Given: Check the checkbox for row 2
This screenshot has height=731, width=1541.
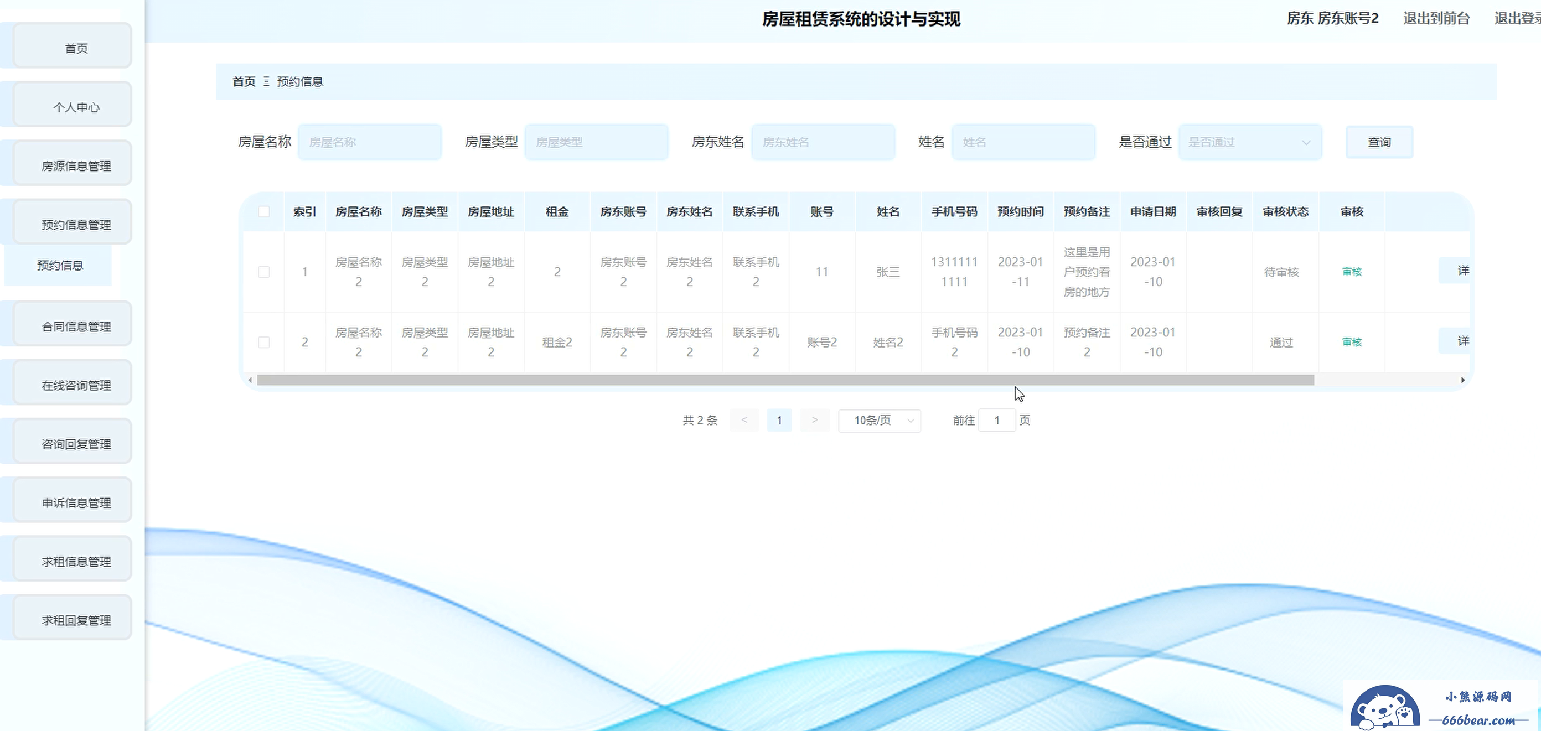Looking at the screenshot, I should (264, 342).
